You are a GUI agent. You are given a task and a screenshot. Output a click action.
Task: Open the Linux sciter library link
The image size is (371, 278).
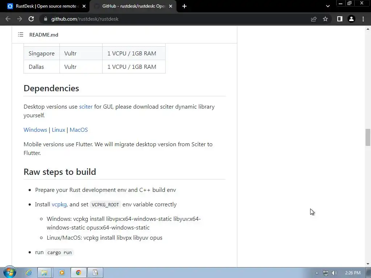(58, 130)
